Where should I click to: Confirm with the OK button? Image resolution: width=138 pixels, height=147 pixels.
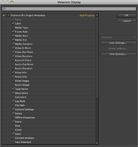[x=126, y=15]
